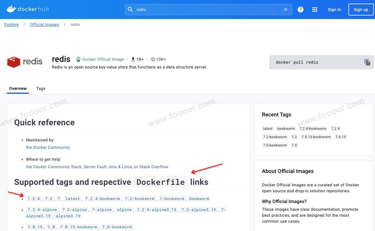Open the apps grid menu icon

[315, 10]
